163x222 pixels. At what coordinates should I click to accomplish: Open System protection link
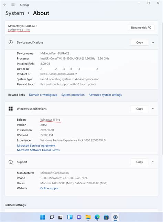pyautogui.click(x=73, y=95)
